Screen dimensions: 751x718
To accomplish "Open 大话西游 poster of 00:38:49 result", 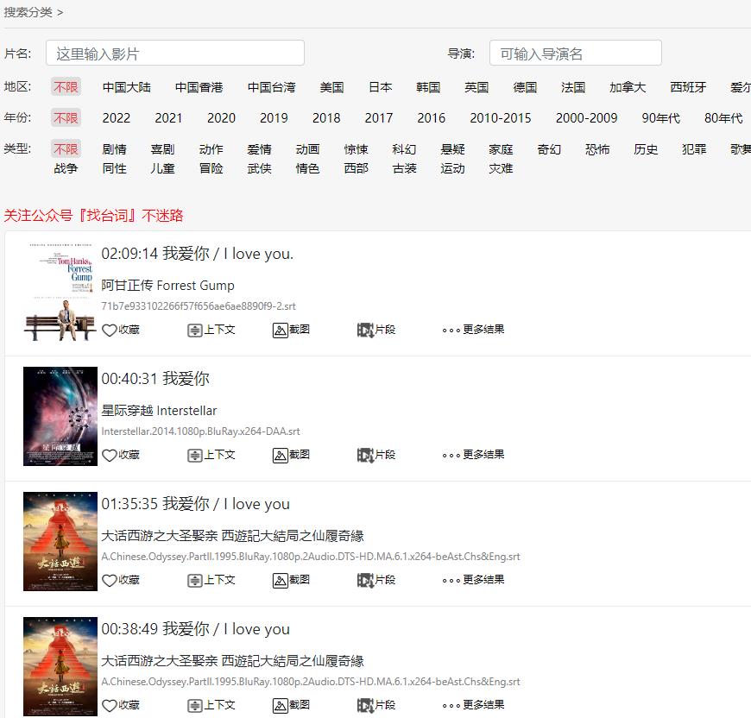I will pyautogui.click(x=60, y=667).
